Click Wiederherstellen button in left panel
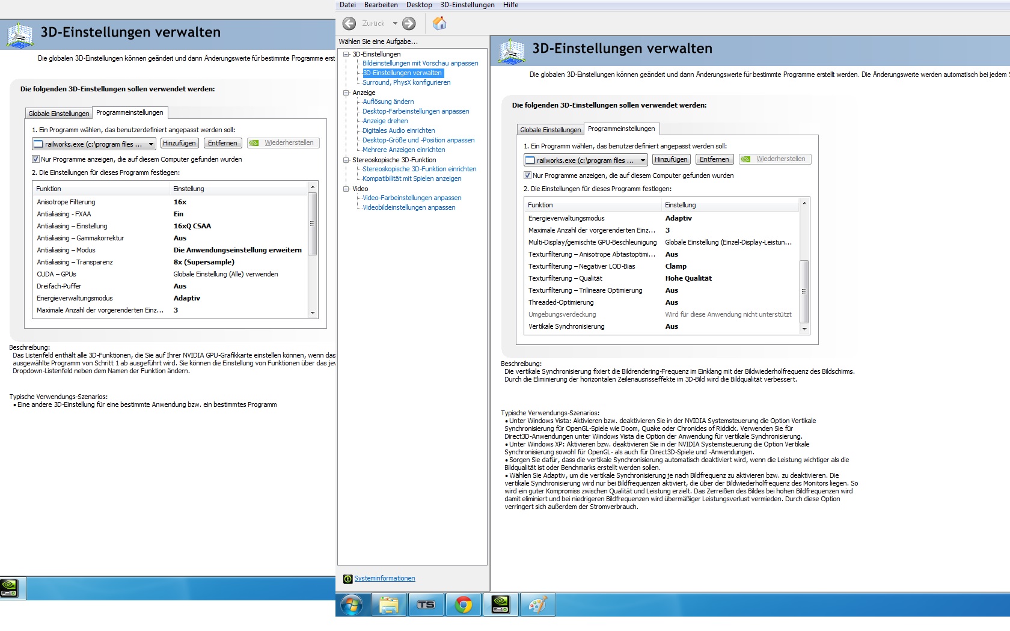The width and height of the screenshot is (1010, 631). (283, 143)
